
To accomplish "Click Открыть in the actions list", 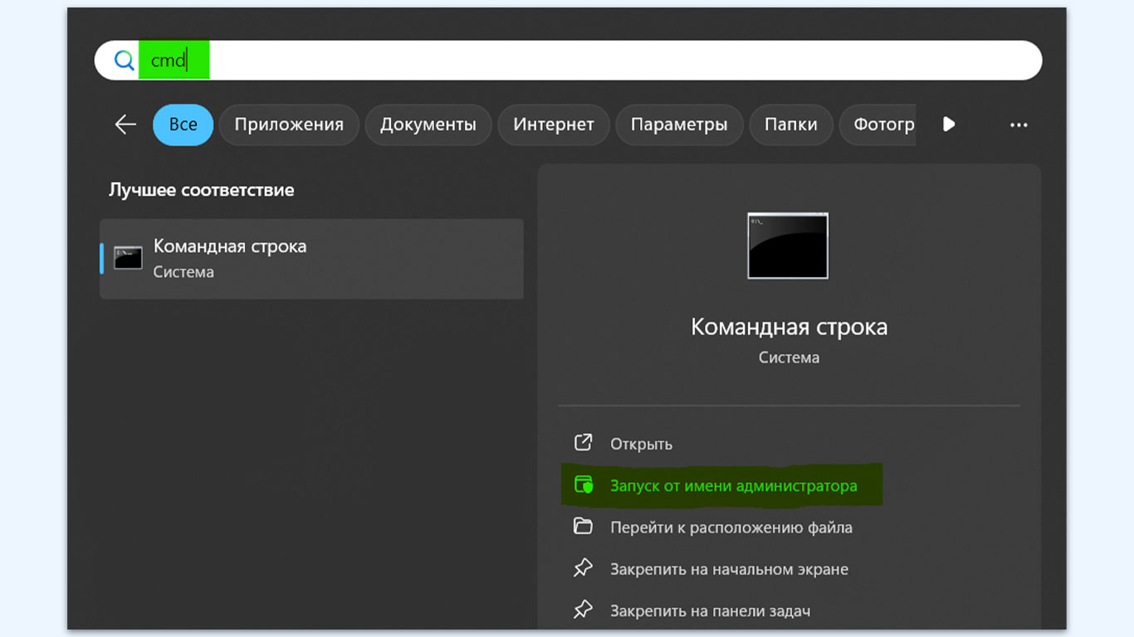I will point(641,444).
